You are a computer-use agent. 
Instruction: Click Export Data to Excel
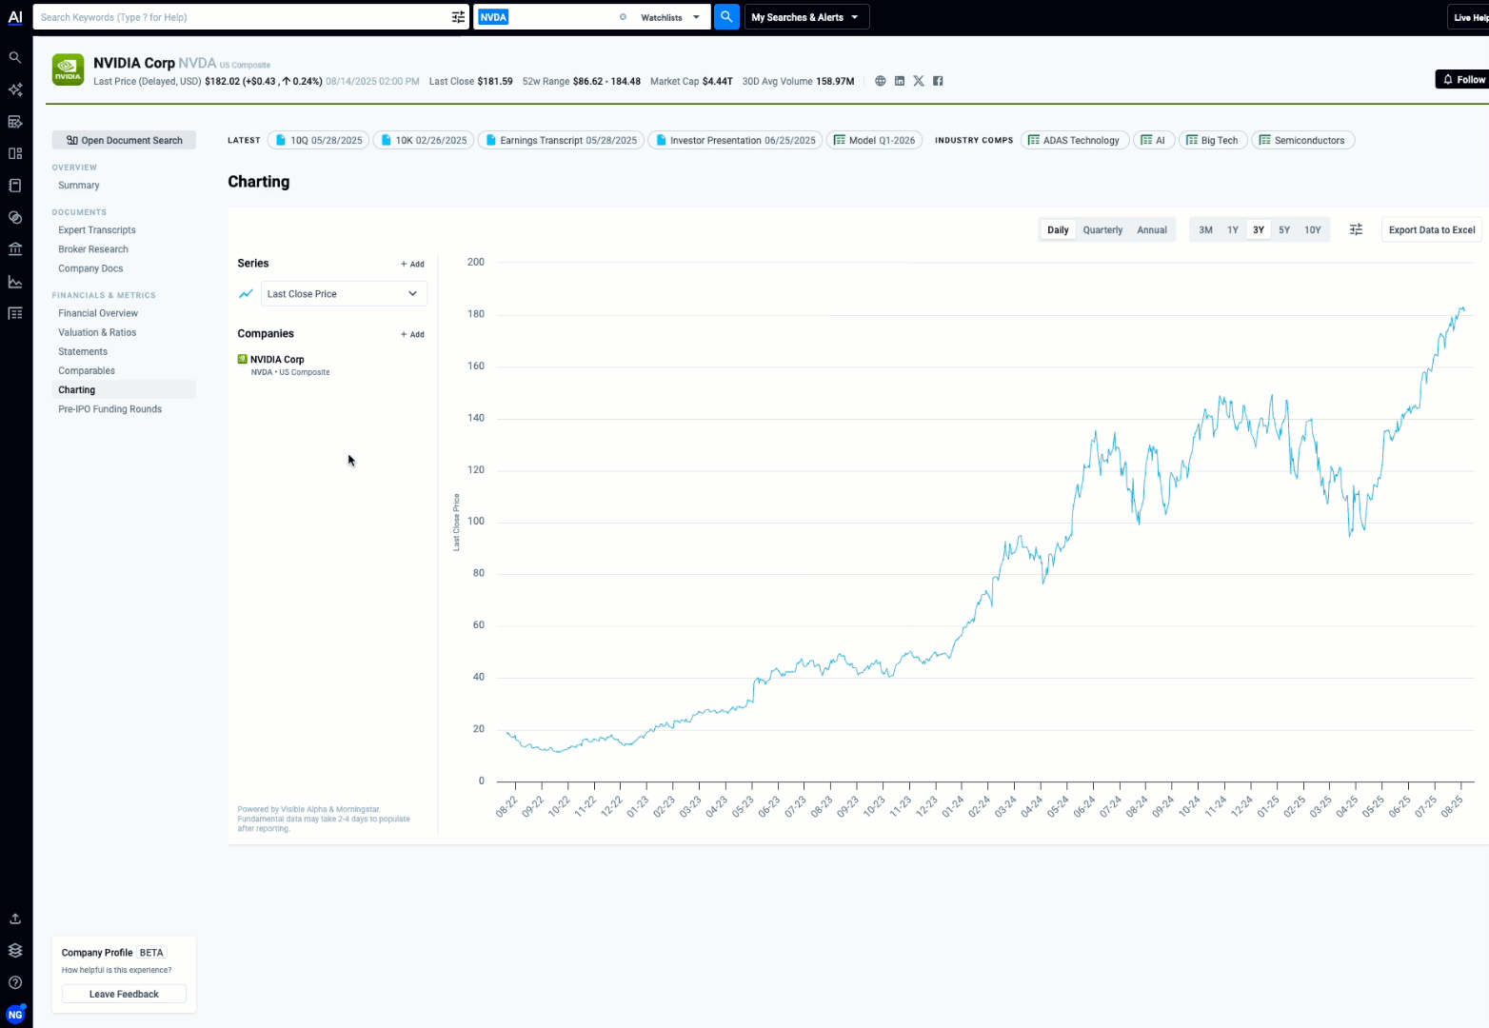[x=1431, y=229]
